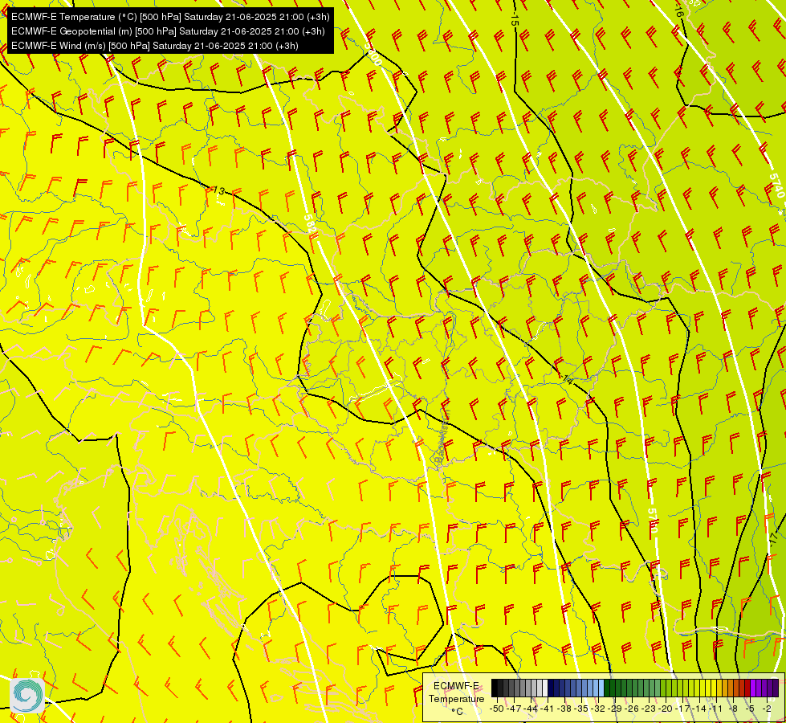Click the black swatch above -50 in legend
Screen dimensions: 786x723
(495, 688)
